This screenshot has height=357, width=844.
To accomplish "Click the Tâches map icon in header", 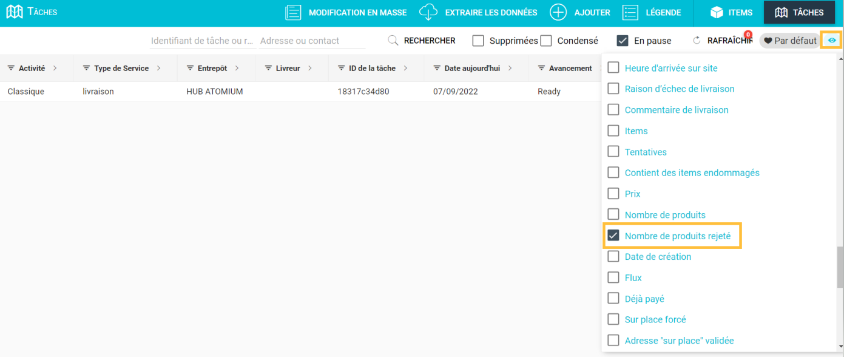I will coord(15,12).
